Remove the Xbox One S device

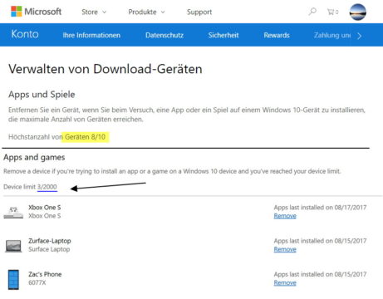285,216
